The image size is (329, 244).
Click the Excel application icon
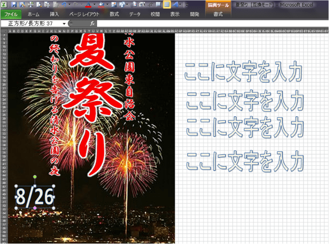(x=4, y=5)
